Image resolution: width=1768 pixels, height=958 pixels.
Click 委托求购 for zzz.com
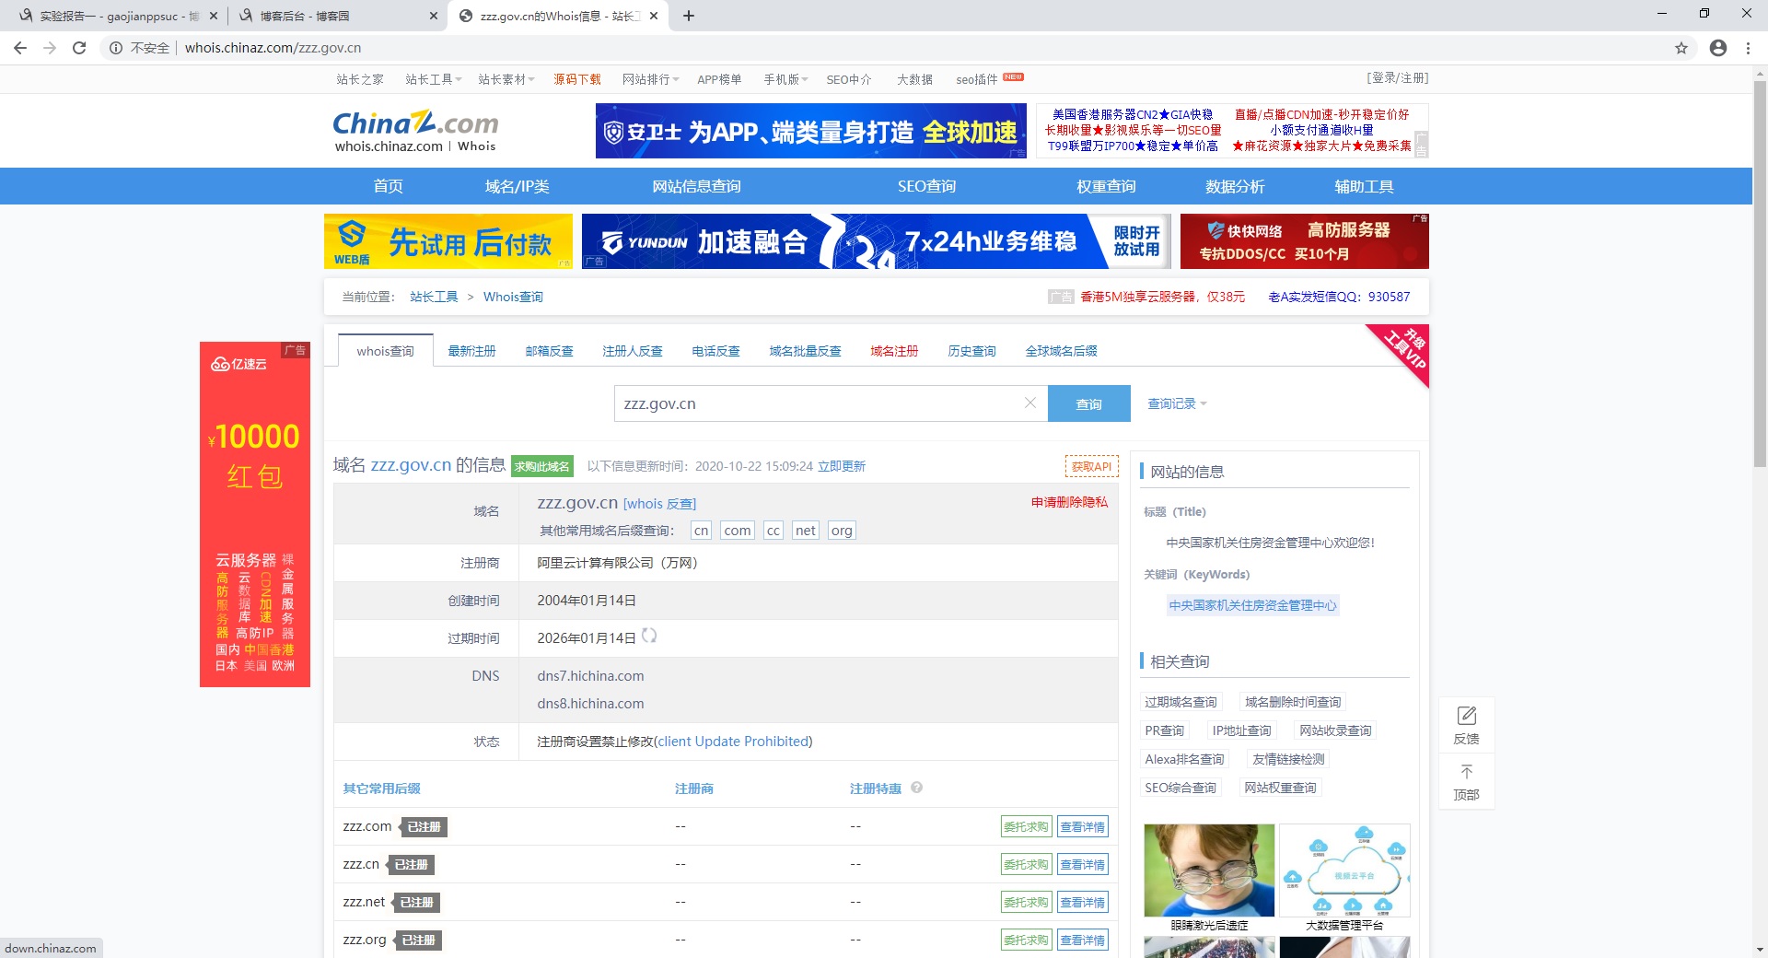pos(1027,827)
